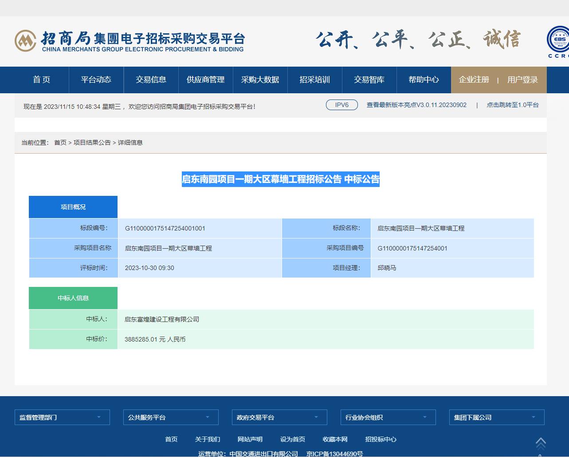This screenshot has width=569, height=457.
Task: Expand the 公共服务平台 dropdown
Action: (171, 417)
